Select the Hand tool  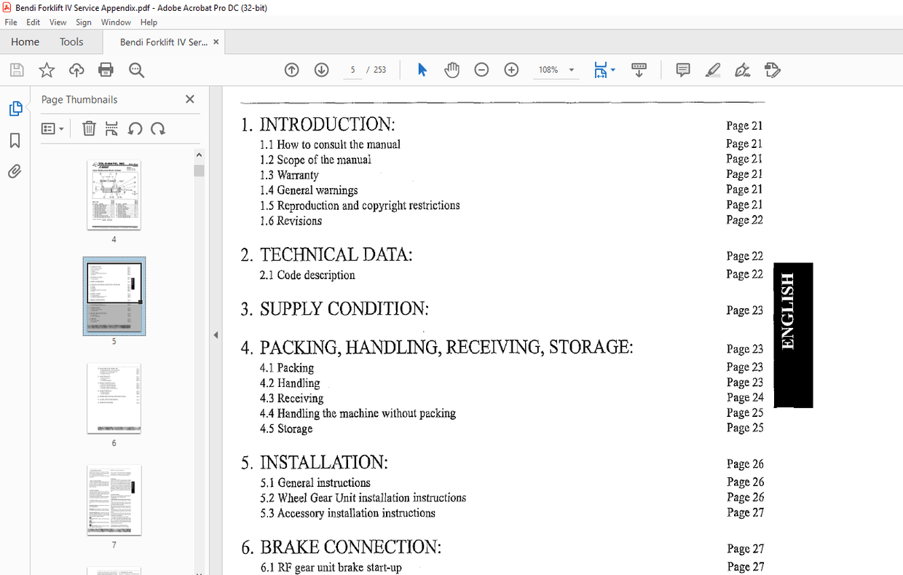[x=451, y=69]
